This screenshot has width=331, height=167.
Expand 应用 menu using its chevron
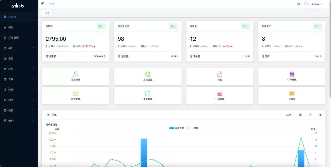coord(33,69)
